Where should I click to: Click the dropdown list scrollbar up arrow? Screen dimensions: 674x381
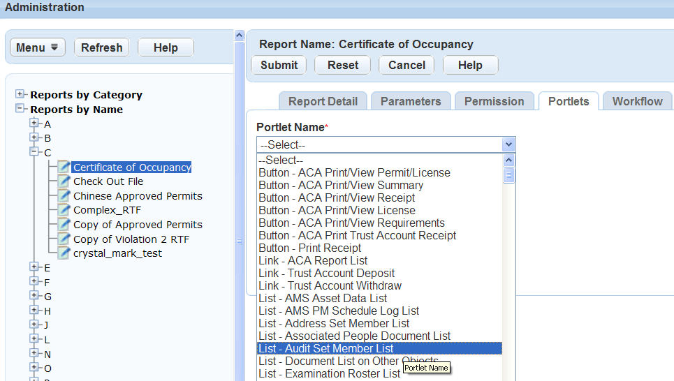click(509, 160)
